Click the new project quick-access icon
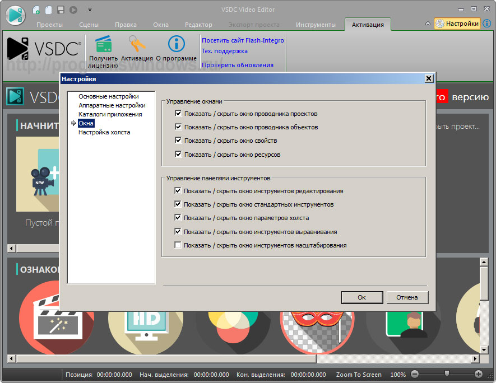The image size is (496, 383). tap(36, 10)
